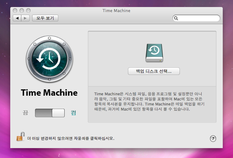Select the 켬 (On) label
233x158 pixels.
[x=73, y=113]
